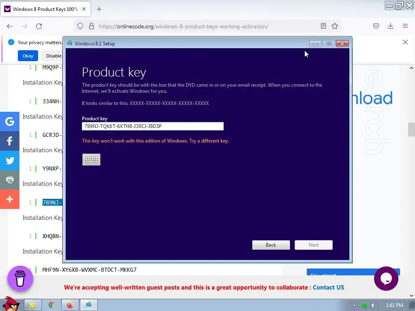Show hidden tray icons arrow
The width and height of the screenshot is (415, 311).
(x=354, y=305)
